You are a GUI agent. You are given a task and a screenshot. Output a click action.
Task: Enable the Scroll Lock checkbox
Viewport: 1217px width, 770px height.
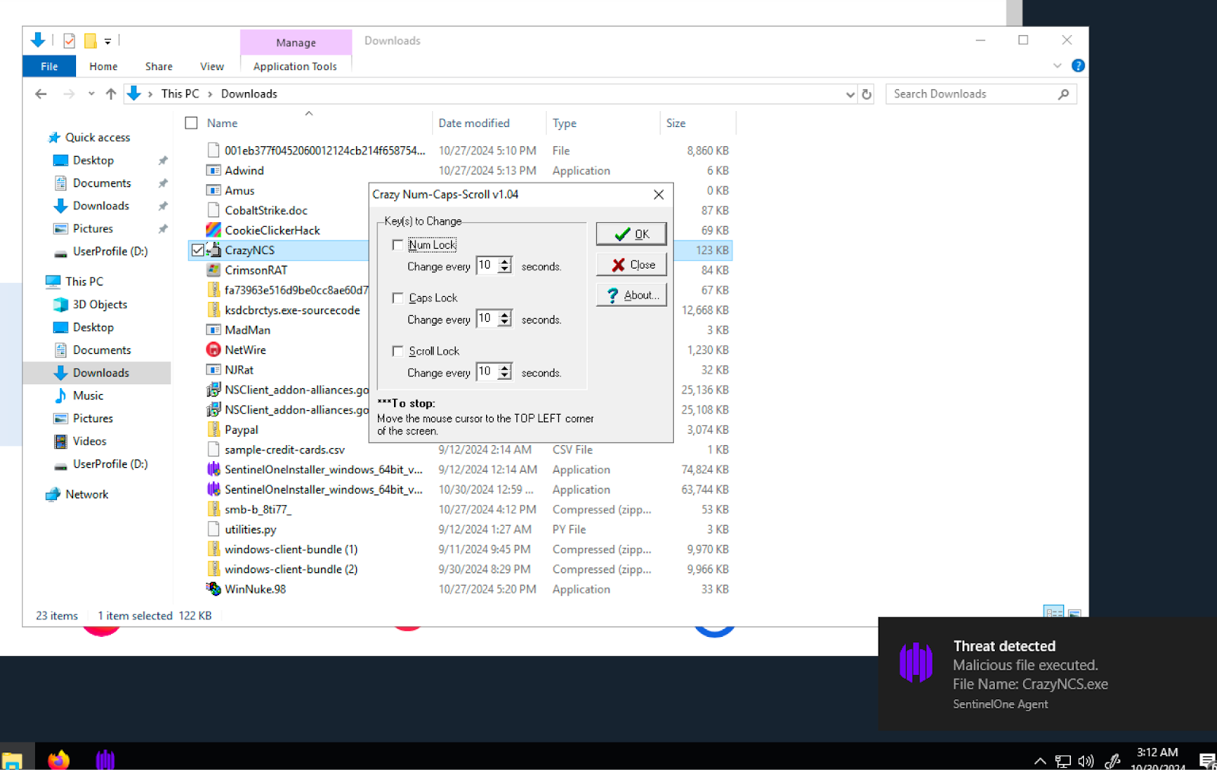(398, 351)
